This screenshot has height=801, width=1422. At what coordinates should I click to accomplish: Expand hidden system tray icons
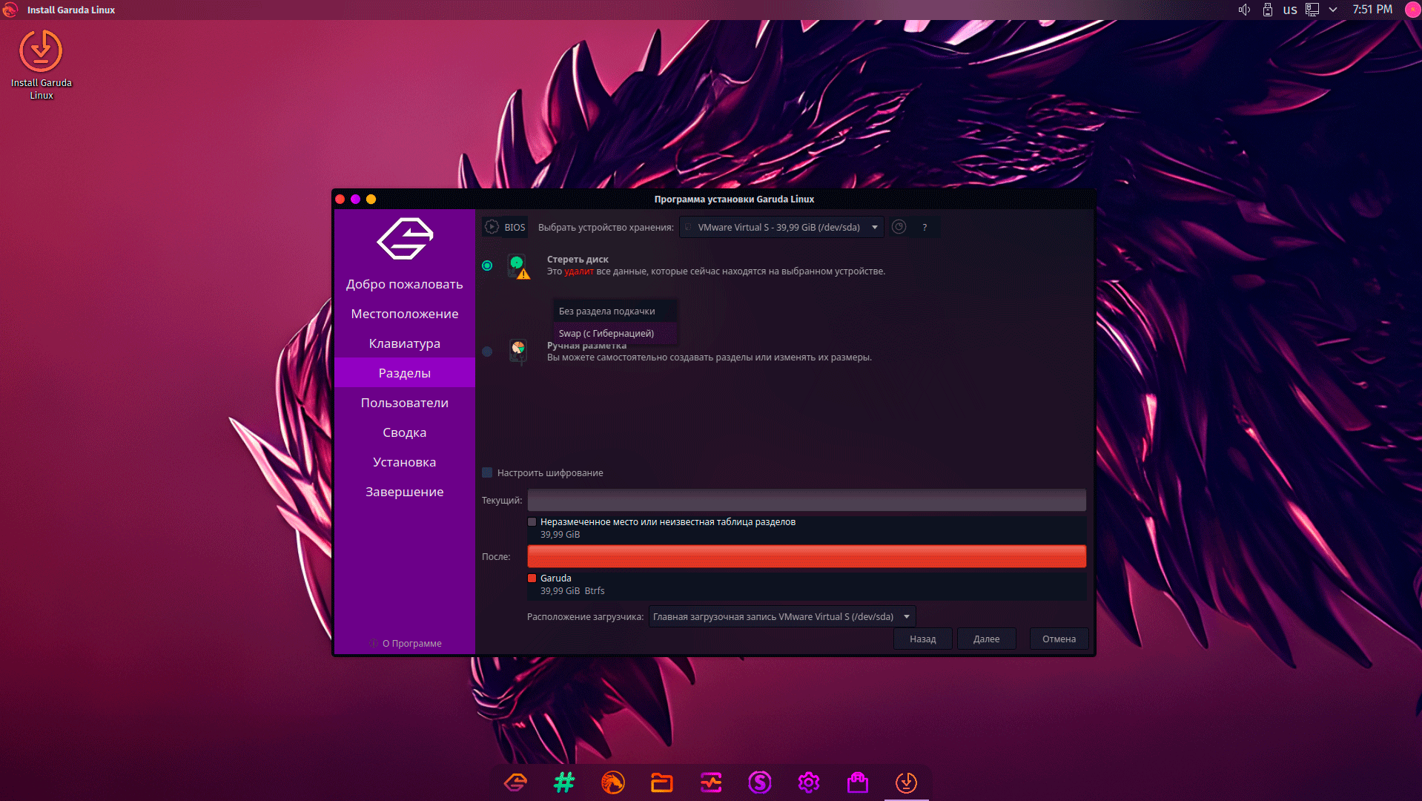[1333, 10]
